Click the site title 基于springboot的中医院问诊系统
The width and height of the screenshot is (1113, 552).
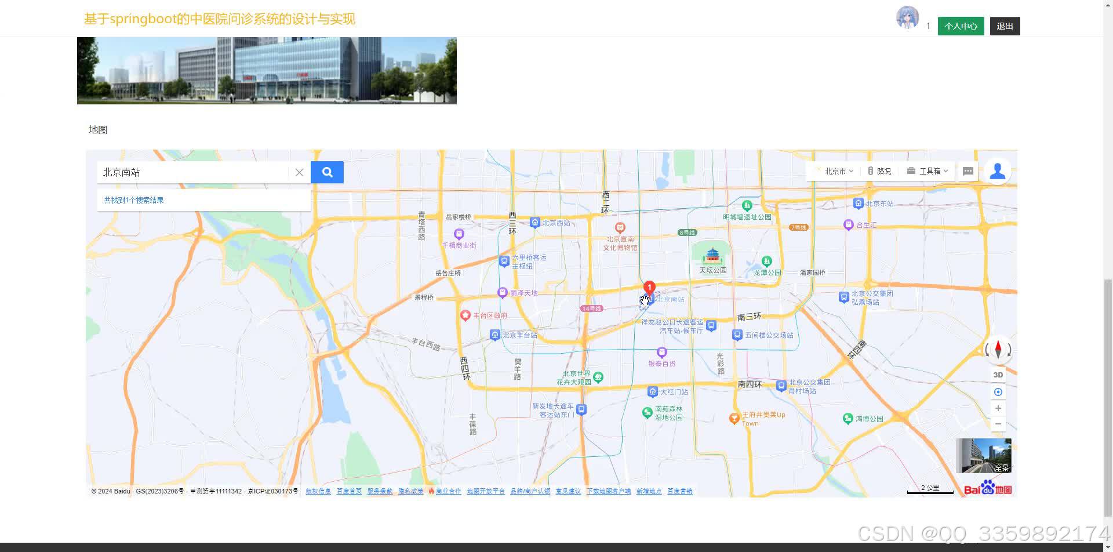coord(220,19)
